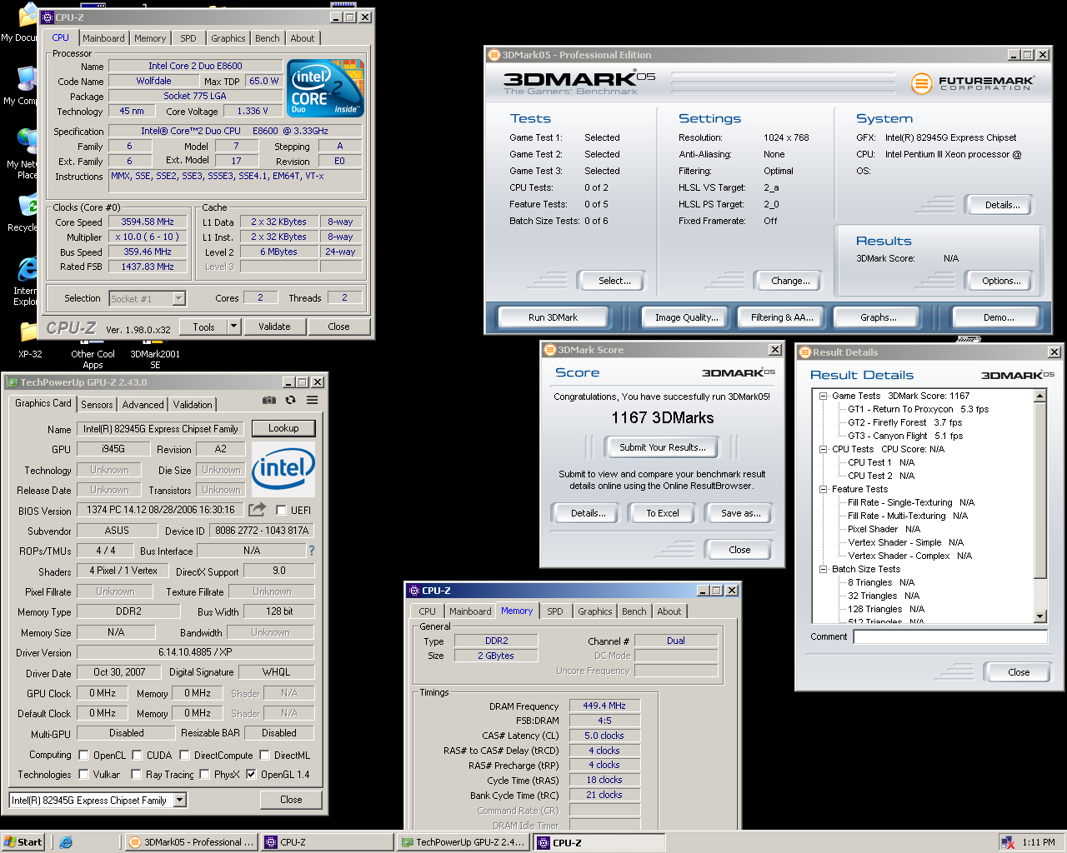Toggle the OpenCL checkbox

(x=83, y=756)
